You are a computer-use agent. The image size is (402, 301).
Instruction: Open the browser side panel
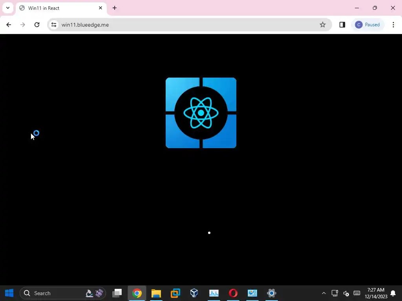click(x=342, y=25)
